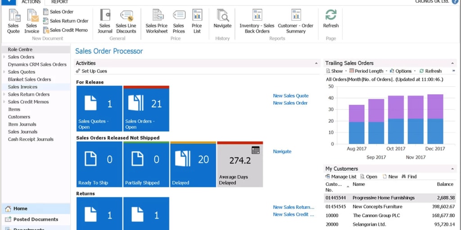Open Dynamics CRM Sales Orders

pos(37,64)
